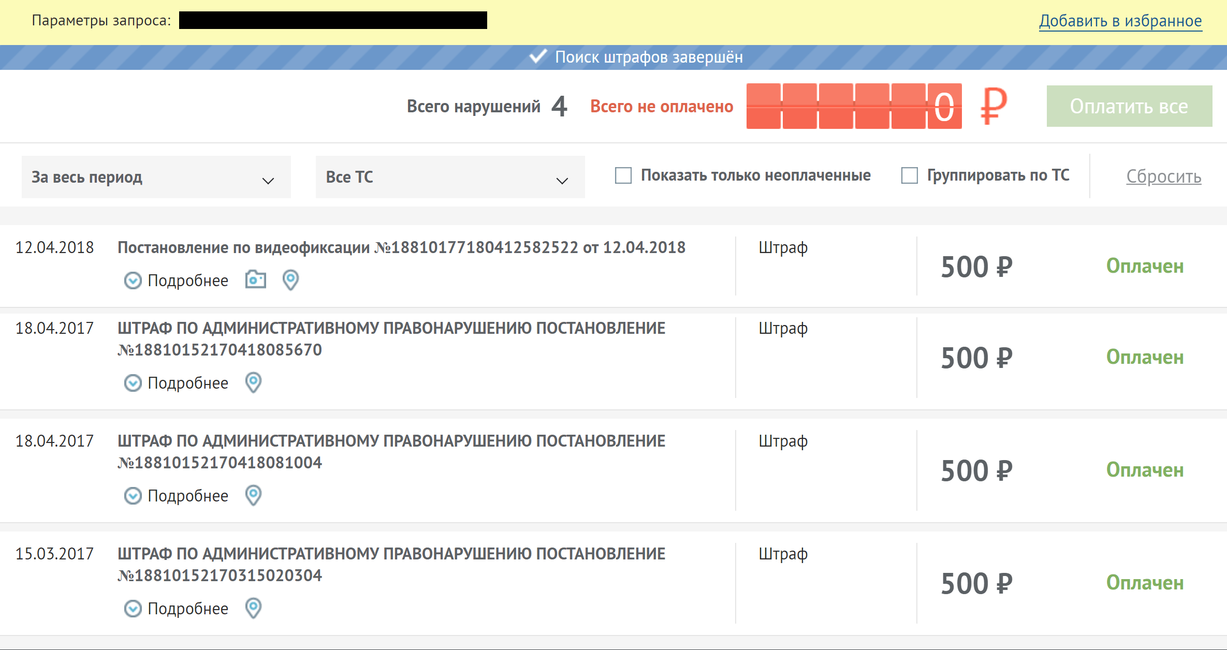Click the date 12.04.2018
1227x650 pixels.
click(54, 247)
